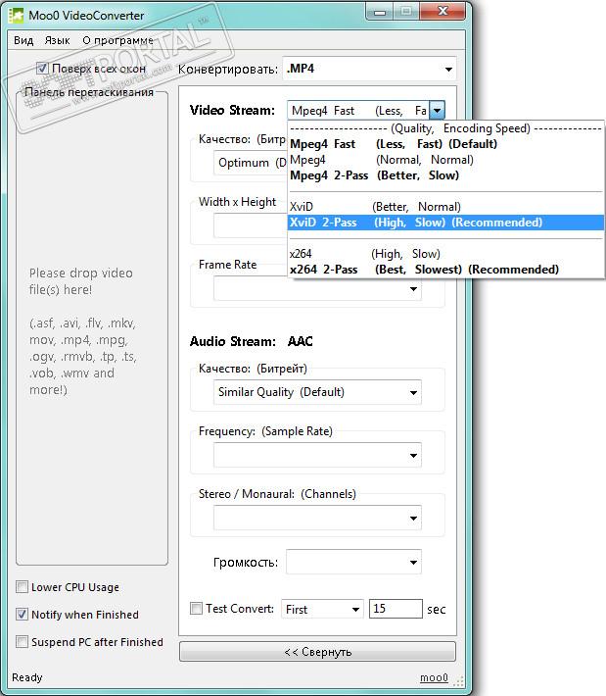Enable the Test Convert checkbox
This screenshot has width=606, height=696.
point(196,608)
